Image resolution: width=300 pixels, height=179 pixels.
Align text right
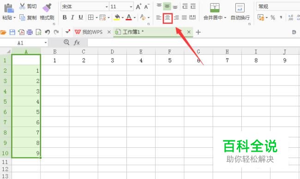176,18
